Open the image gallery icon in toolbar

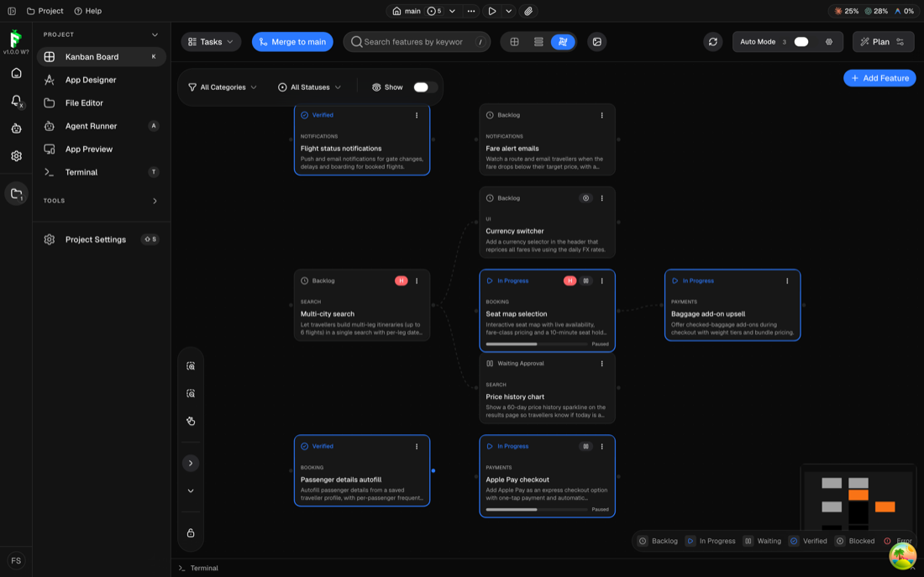pos(597,42)
